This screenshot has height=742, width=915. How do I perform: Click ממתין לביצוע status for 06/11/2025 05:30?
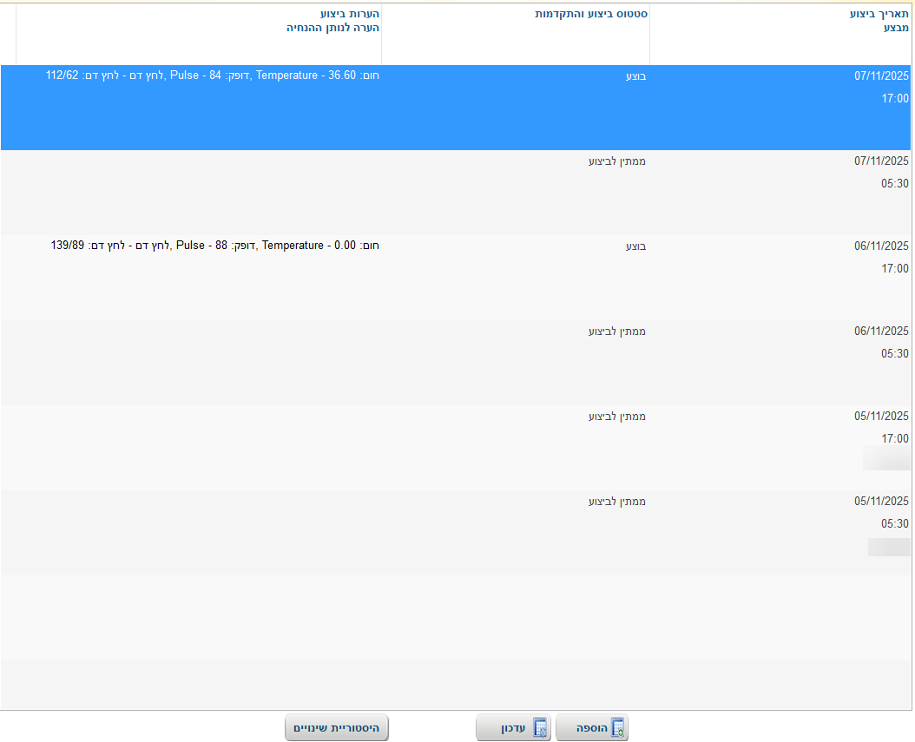[x=617, y=332]
